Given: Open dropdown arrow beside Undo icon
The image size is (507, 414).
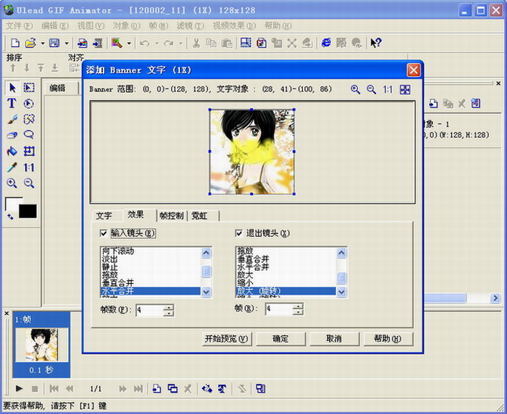Looking at the screenshot, I should 157,43.
